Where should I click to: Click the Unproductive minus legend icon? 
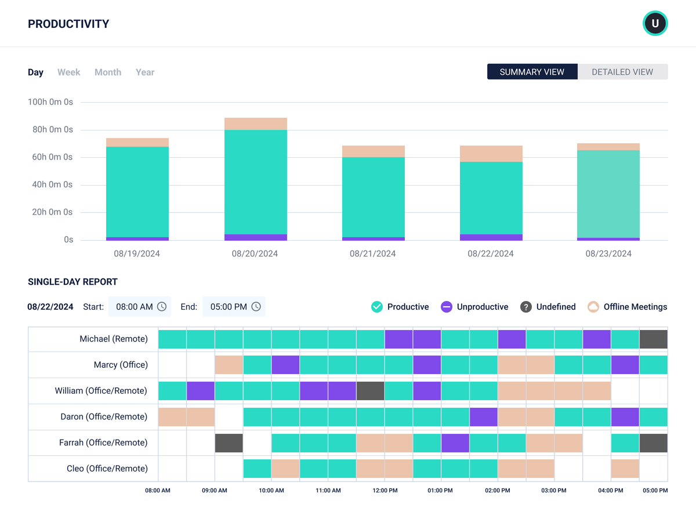(x=446, y=306)
